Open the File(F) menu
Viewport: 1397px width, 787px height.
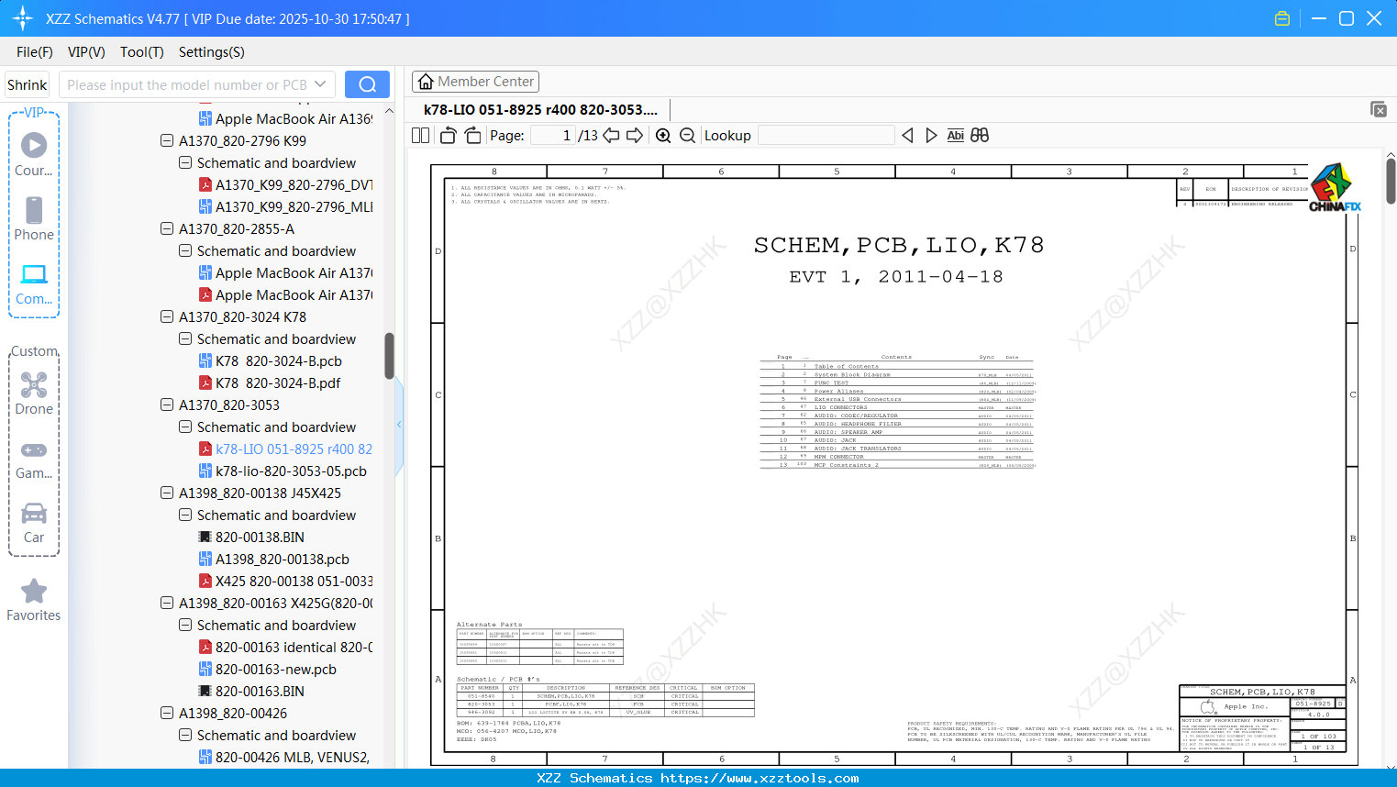35,52
